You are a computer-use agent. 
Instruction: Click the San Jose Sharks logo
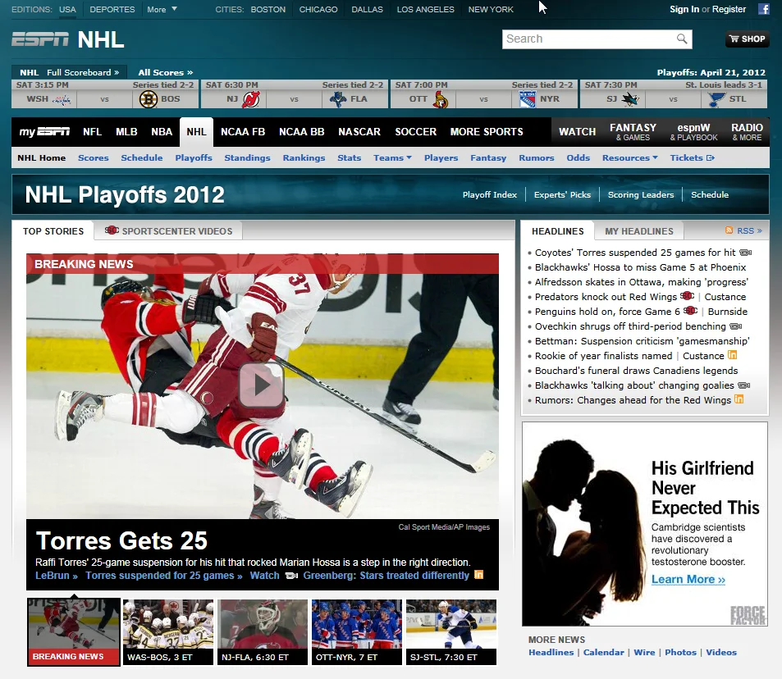click(630, 100)
